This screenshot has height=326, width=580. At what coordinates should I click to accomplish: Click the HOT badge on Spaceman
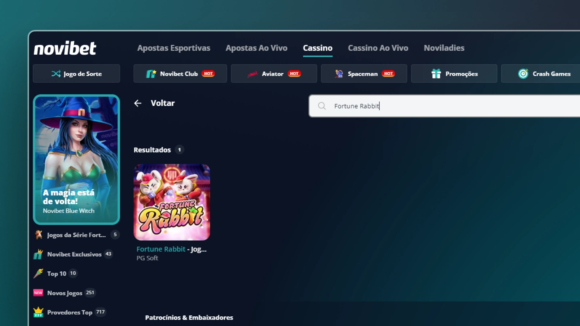pyautogui.click(x=388, y=74)
